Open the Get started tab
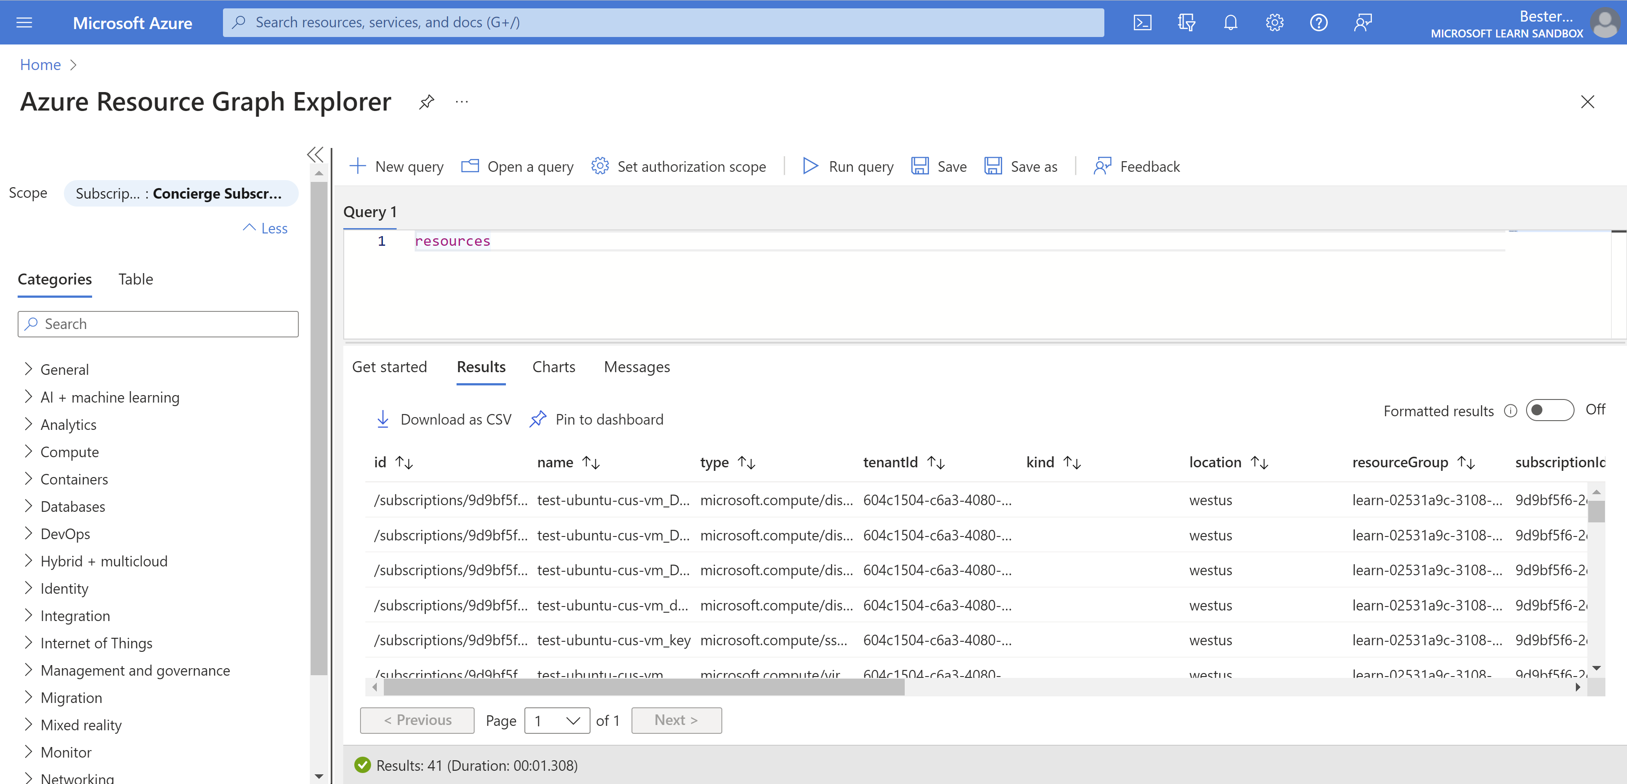The height and width of the screenshot is (784, 1627). 390,367
